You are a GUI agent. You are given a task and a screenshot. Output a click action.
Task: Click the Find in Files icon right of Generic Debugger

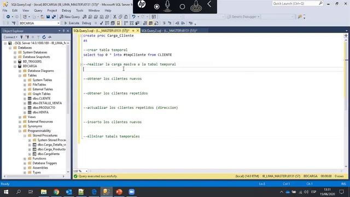coord(300,17)
